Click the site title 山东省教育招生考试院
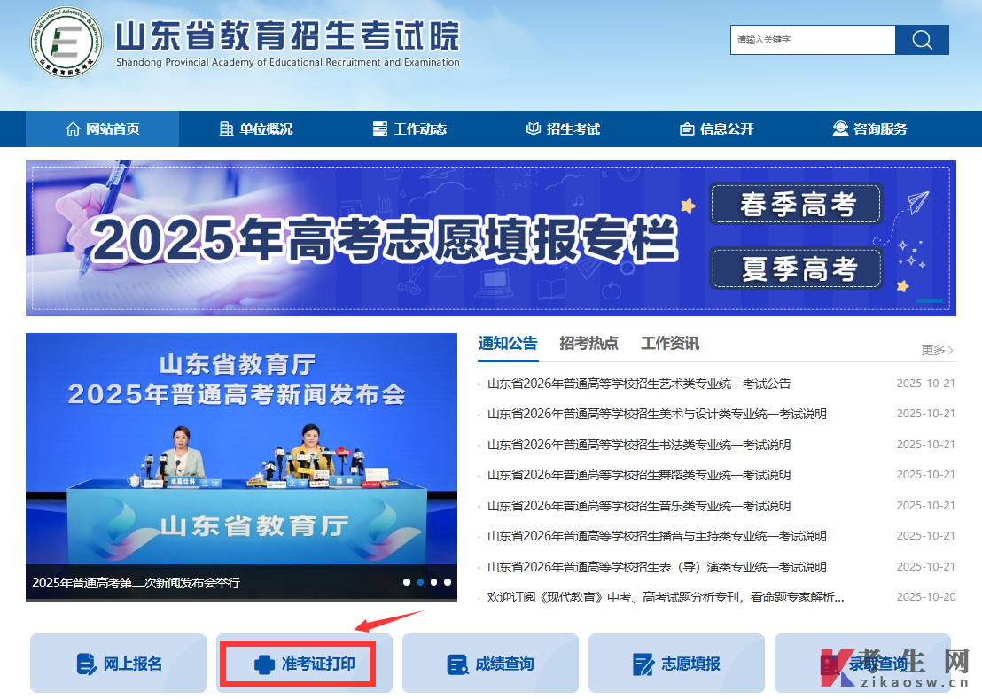Image resolution: width=982 pixels, height=699 pixels. coord(287,35)
